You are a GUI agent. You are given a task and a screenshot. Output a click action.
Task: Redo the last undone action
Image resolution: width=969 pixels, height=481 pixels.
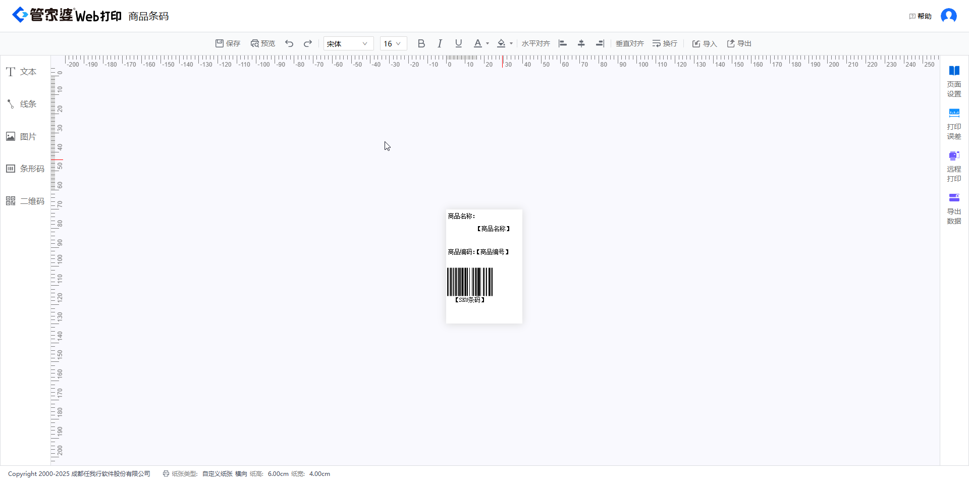pyautogui.click(x=308, y=43)
